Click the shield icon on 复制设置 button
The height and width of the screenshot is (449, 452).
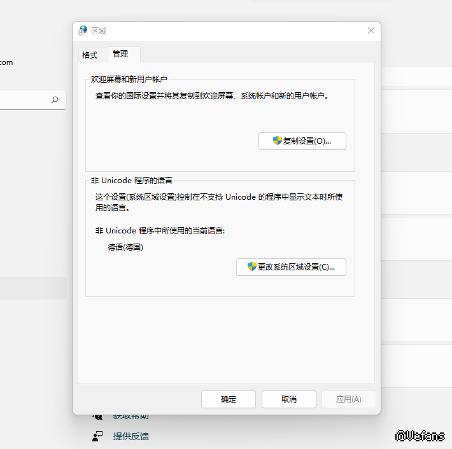tap(277, 141)
